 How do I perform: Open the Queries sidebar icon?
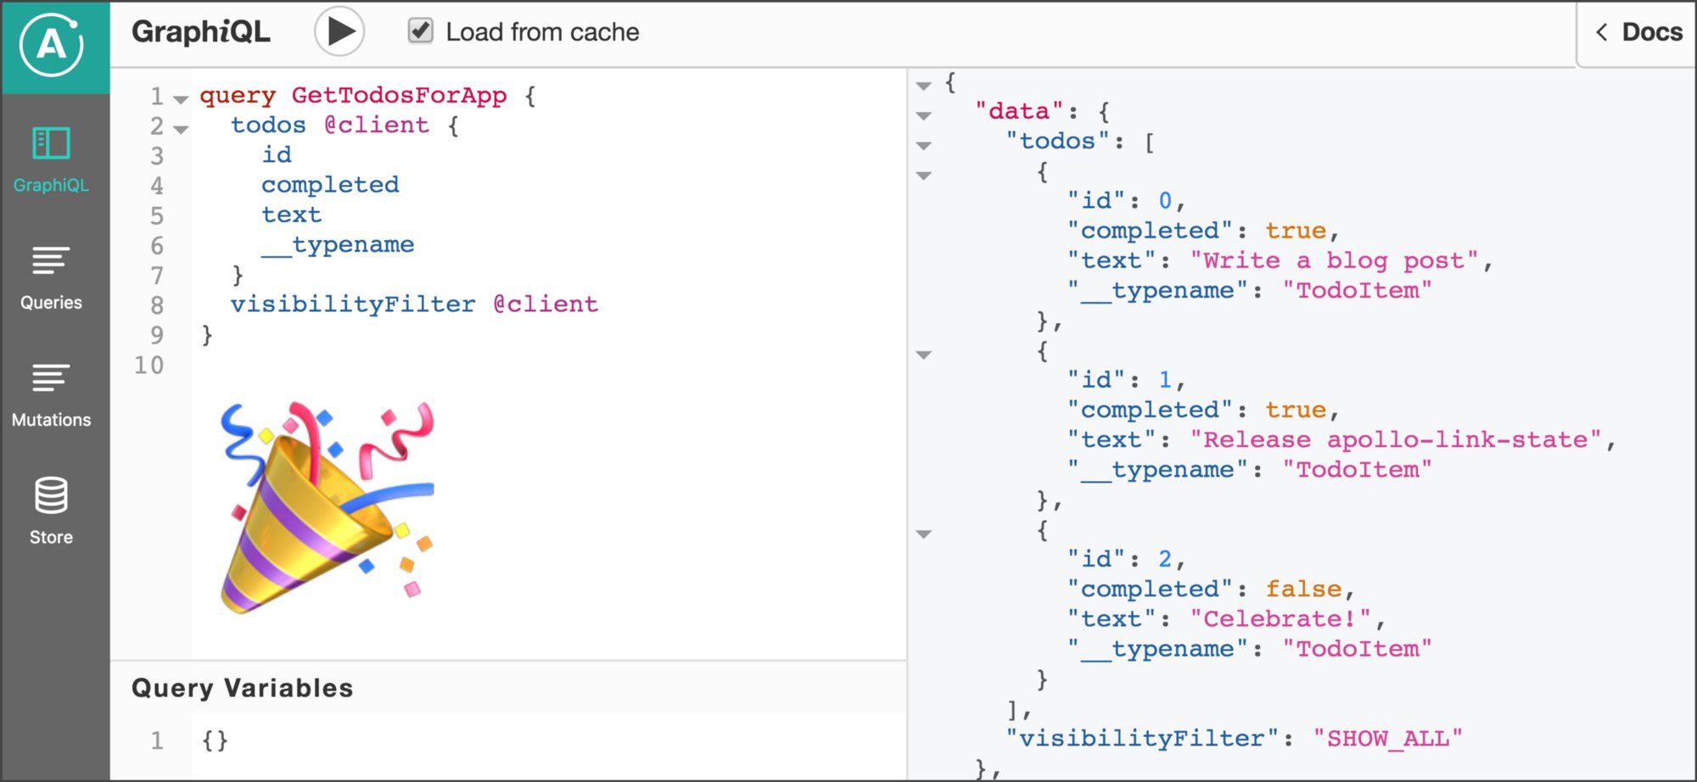click(x=51, y=260)
